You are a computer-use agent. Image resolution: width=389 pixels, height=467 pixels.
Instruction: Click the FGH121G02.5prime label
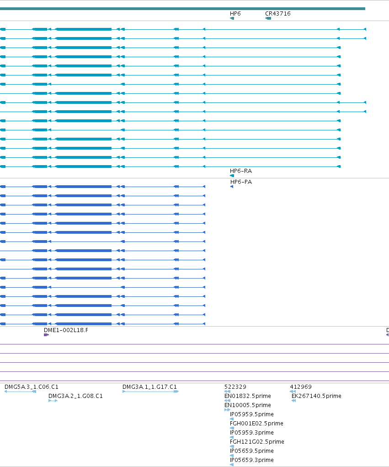tap(257, 442)
